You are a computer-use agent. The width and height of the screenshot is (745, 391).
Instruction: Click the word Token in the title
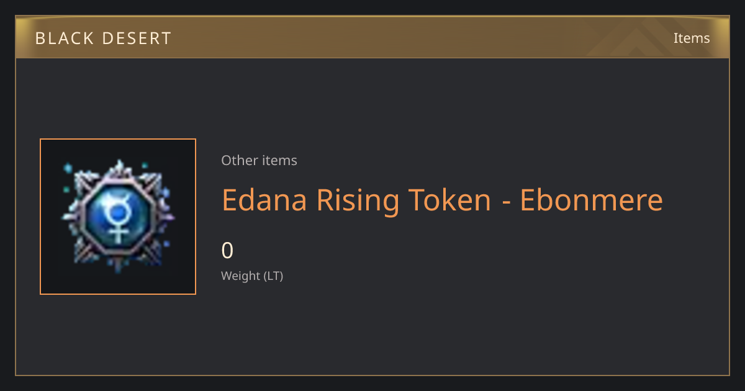(x=449, y=200)
